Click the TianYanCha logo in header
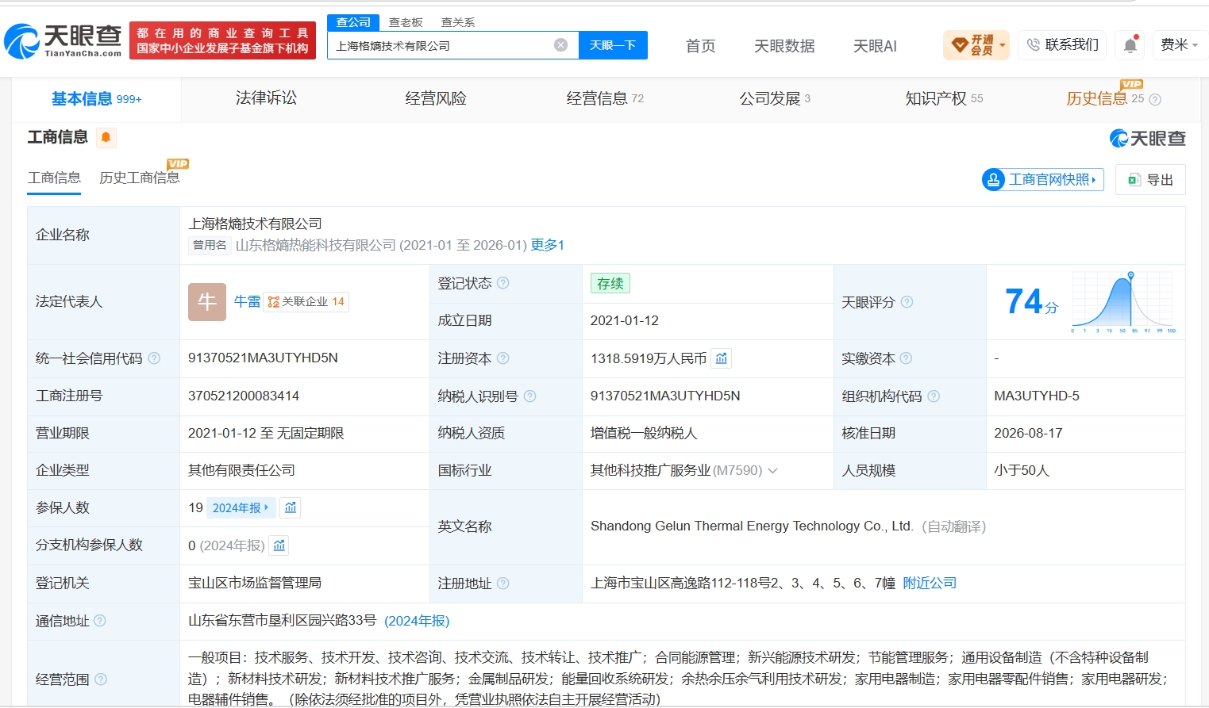The width and height of the screenshot is (1209, 708). 64,40
